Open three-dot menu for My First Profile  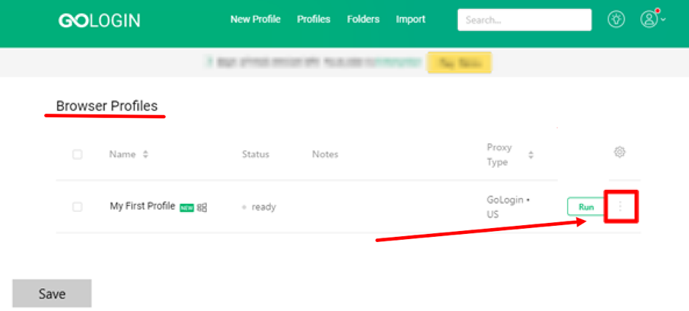[621, 206]
